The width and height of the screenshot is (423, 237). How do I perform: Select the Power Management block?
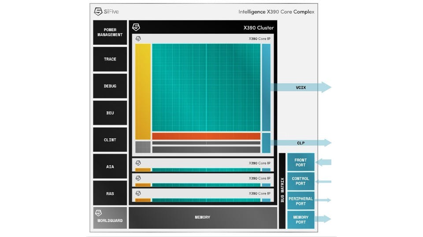coord(110,32)
